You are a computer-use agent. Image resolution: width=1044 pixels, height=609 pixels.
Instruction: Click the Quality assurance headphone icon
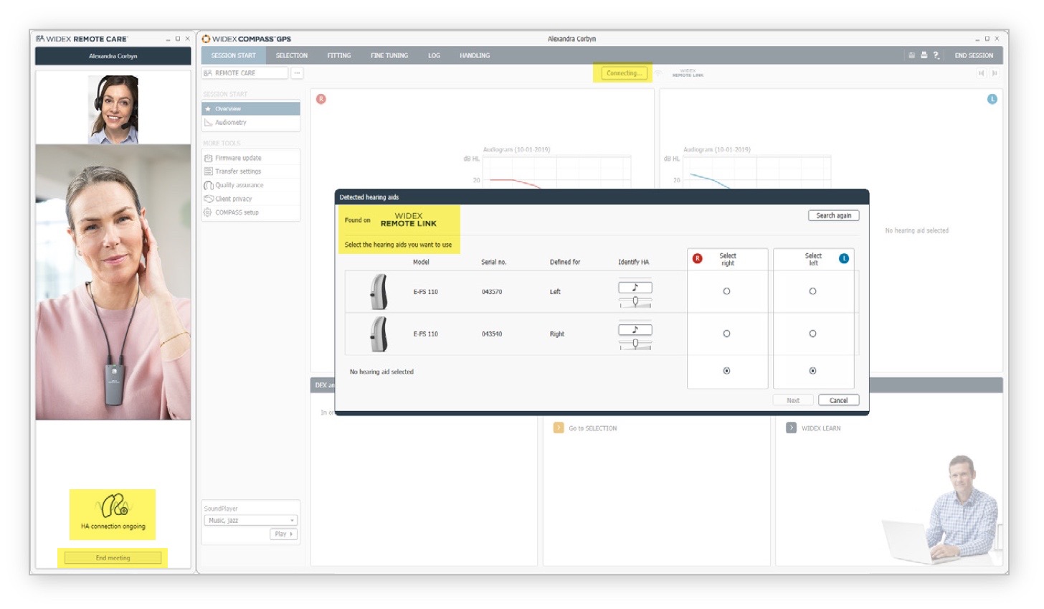coord(208,185)
